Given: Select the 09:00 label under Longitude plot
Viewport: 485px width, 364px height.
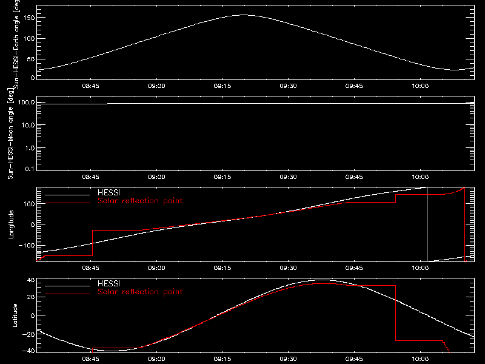Looking at the screenshot, I should coord(156,268).
